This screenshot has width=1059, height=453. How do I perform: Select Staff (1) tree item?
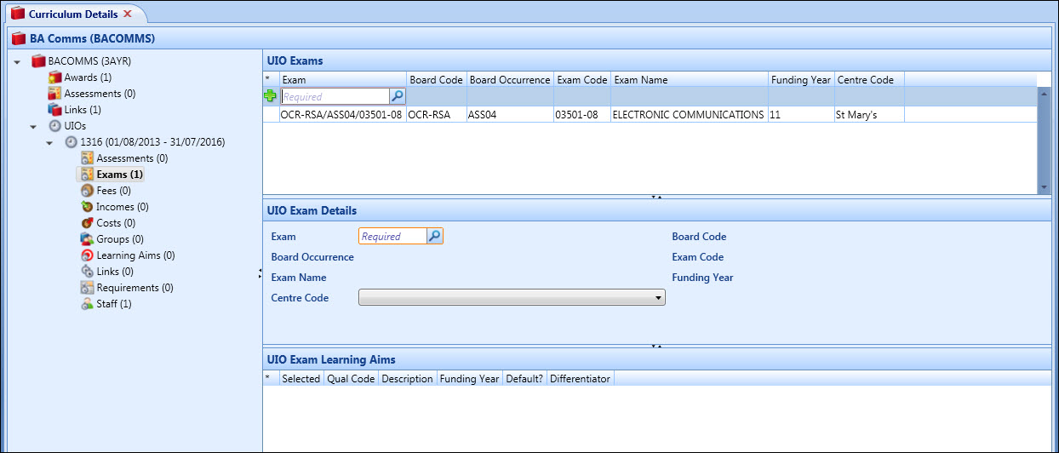point(114,304)
